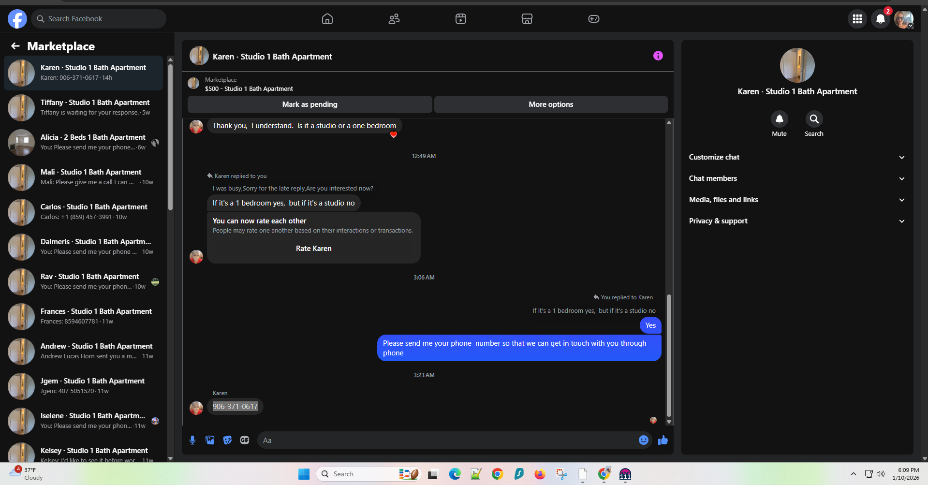Send a thumbs-up like
This screenshot has height=485, width=928.
[663, 440]
